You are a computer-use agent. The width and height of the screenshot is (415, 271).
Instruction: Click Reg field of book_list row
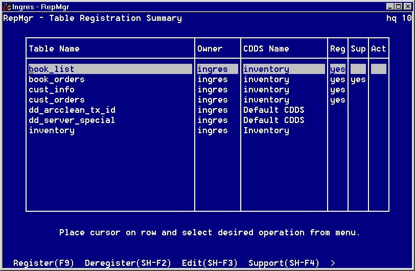point(338,69)
